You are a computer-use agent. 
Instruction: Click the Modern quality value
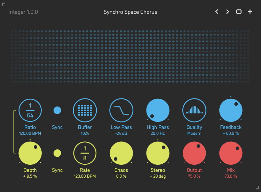194,133
